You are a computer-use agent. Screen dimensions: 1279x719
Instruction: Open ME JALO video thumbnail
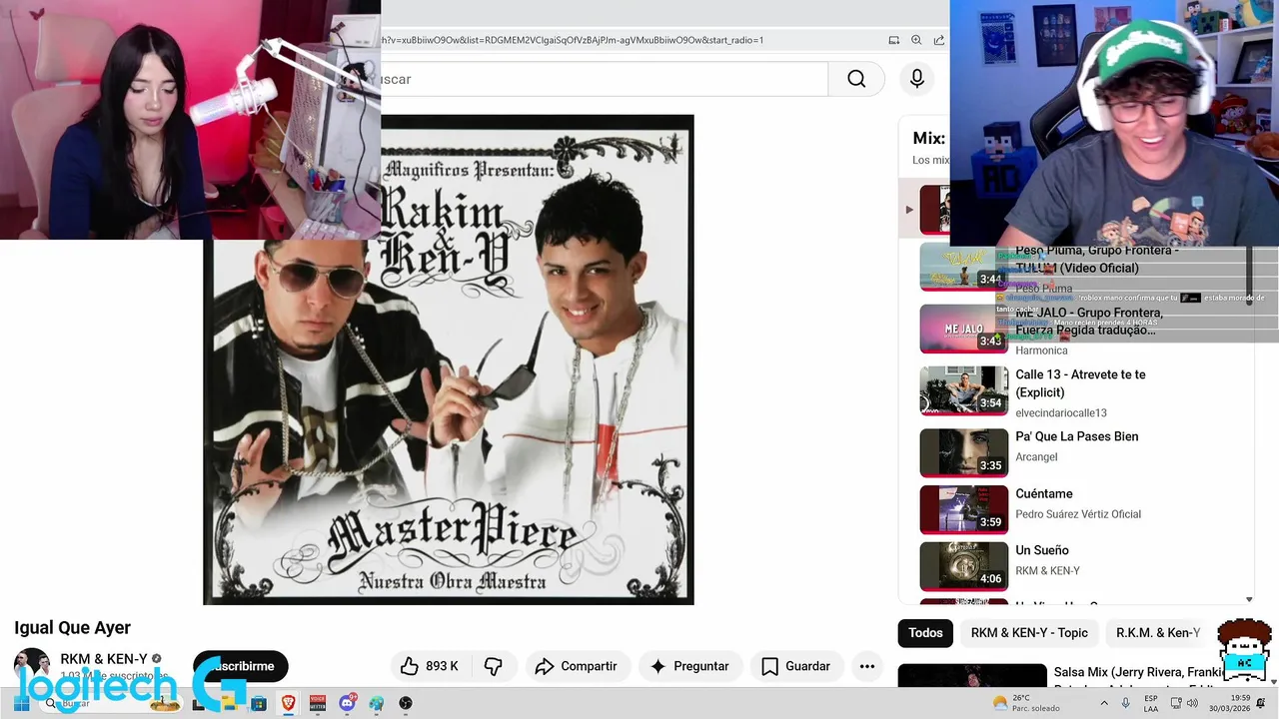tap(964, 329)
